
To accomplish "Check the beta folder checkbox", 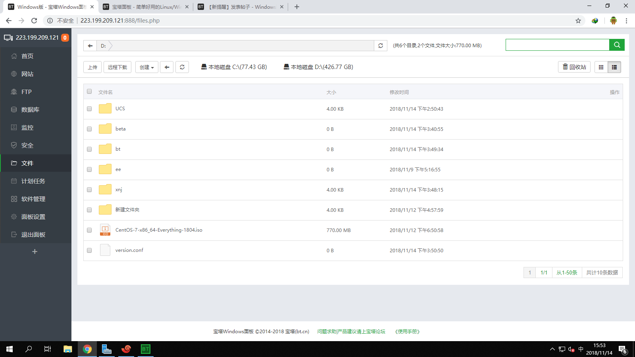I will coord(89,129).
